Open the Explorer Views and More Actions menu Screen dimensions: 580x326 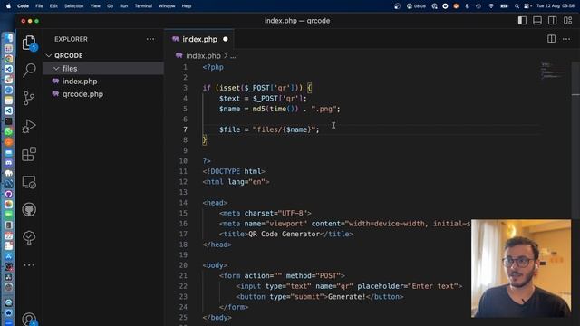(x=150, y=39)
